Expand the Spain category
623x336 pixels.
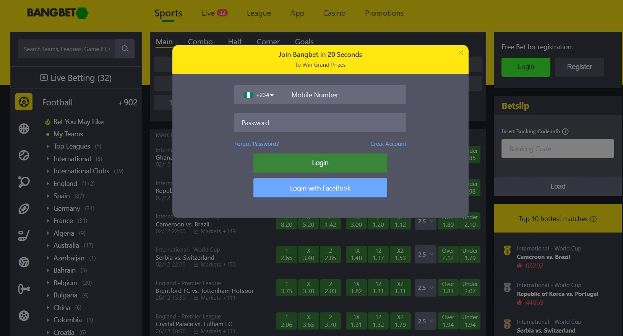pyautogui.click(x=48, y=196)
